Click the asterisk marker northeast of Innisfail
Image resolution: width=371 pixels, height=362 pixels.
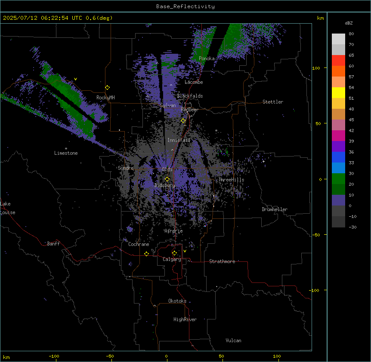216,130
